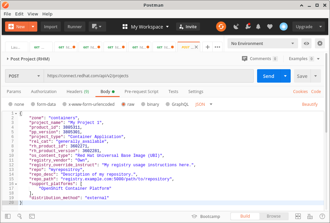Open the Postman Console icon
Screen dimensions: 330x223
(x=32, y=216)
